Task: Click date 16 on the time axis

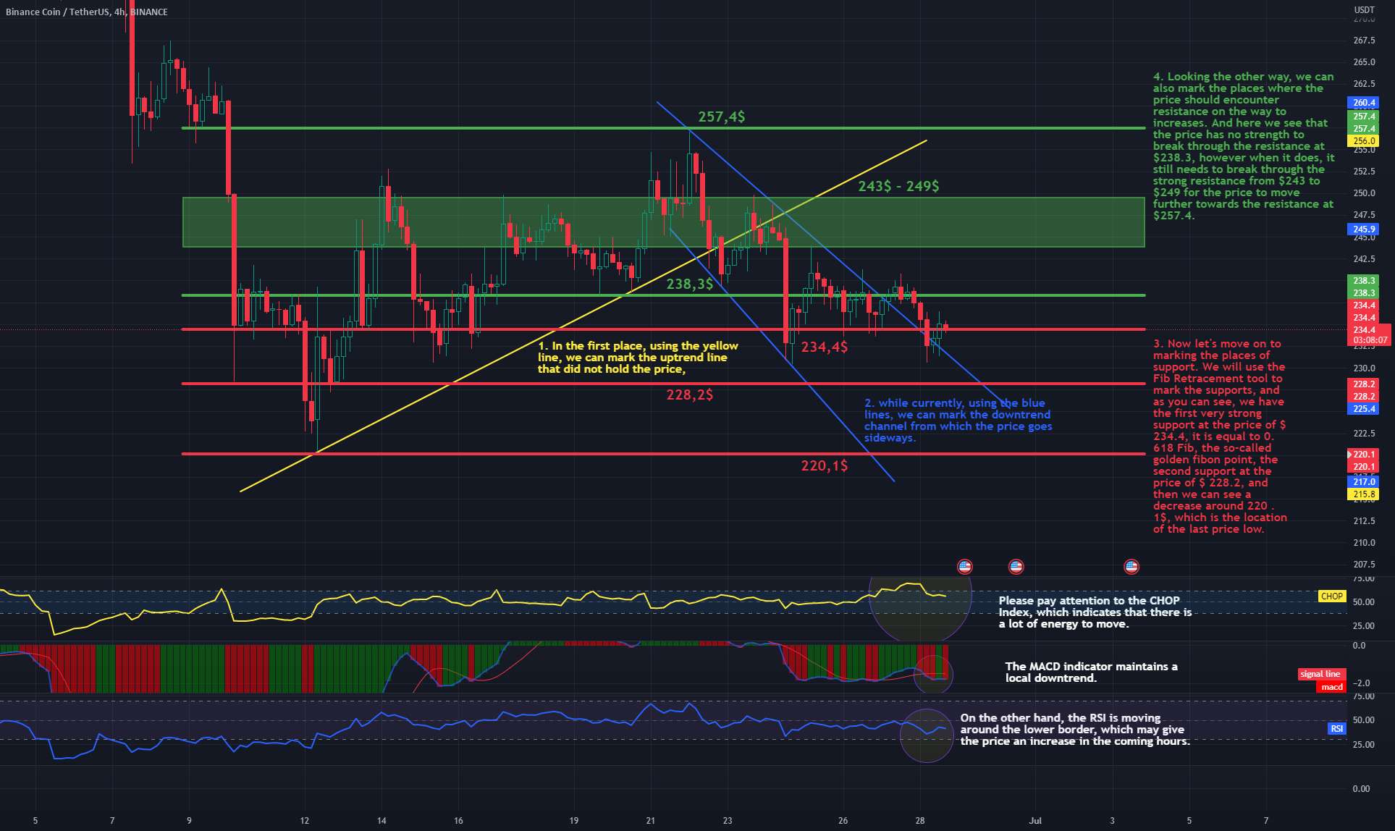Action: tap(458, 821)
